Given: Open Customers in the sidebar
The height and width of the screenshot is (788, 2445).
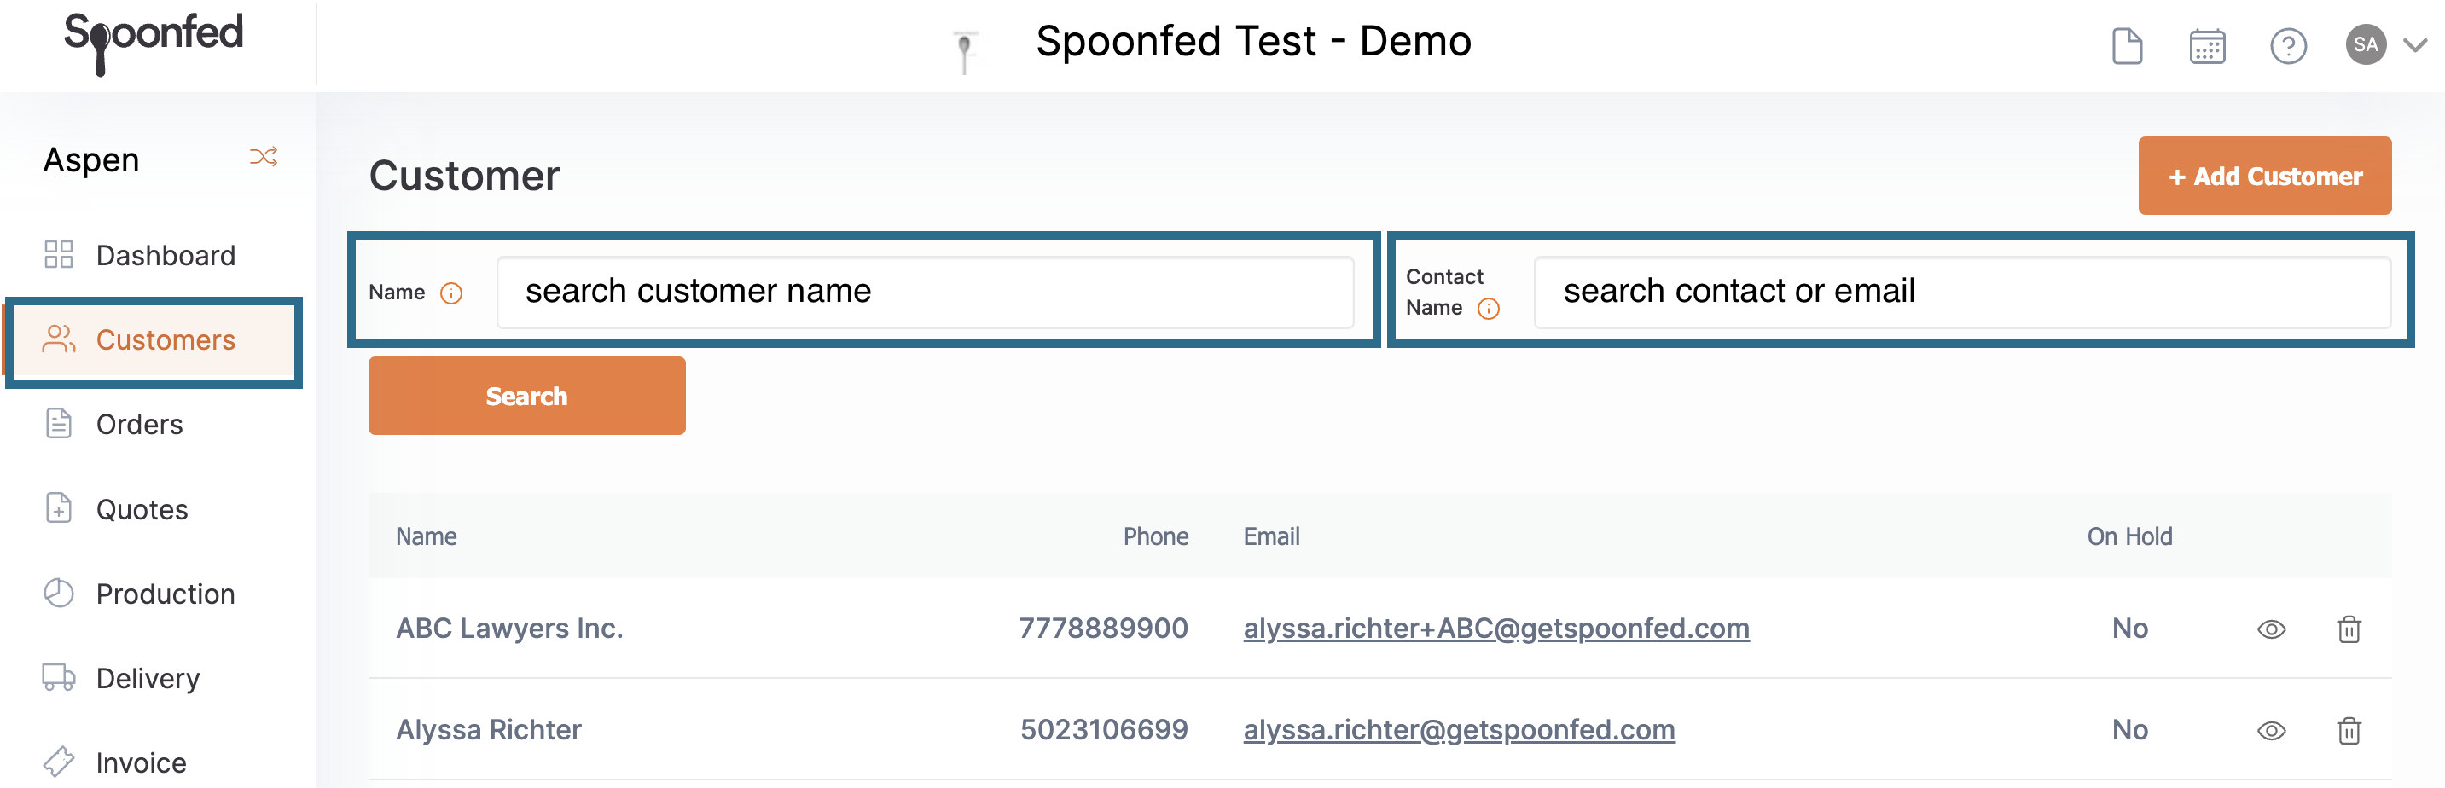Looking at the screenshot, I should (154, 341).
